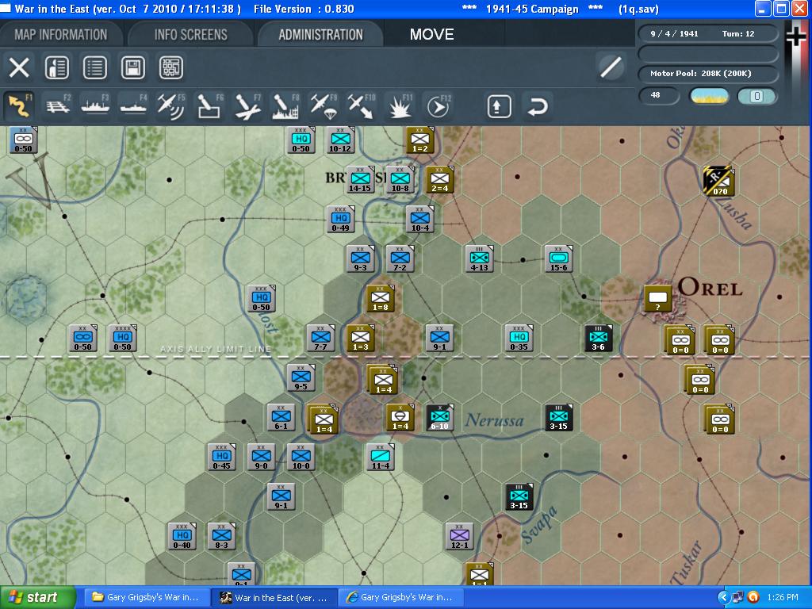Select the black 3-6 SS counter
The image size is (812, 609).
[599, 338]
